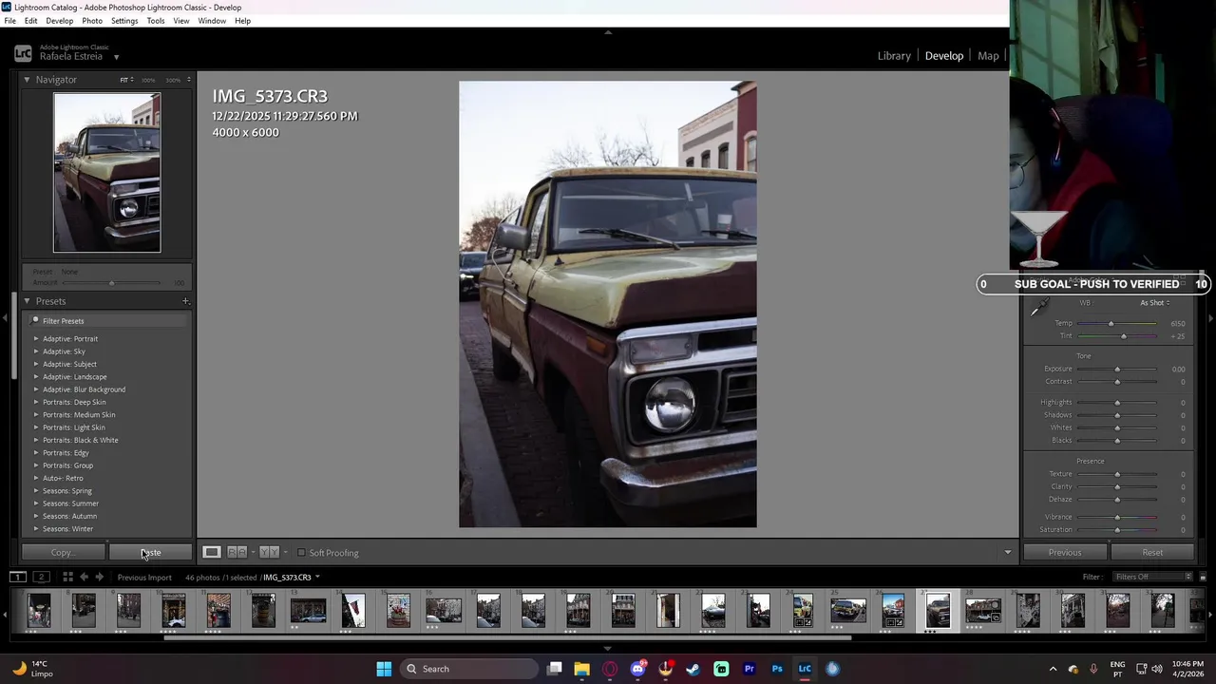Screen dimensions: 1216x684
Task: Open File Explorer from the taskbar
Action: tap(581, 669)
